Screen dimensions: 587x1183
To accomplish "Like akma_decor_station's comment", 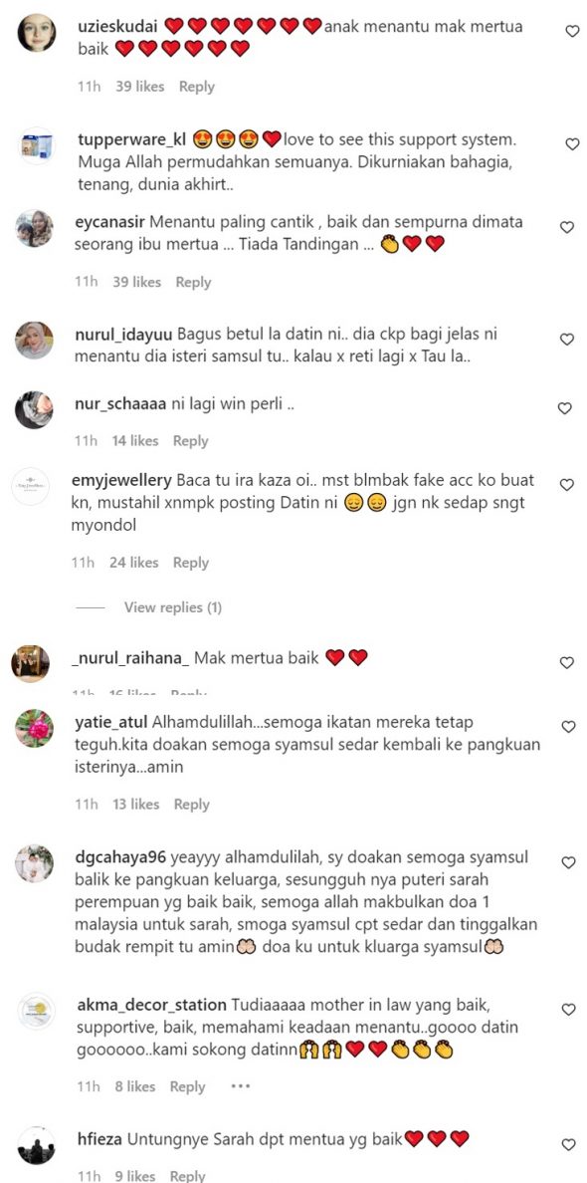I will tap(569, 1010).
